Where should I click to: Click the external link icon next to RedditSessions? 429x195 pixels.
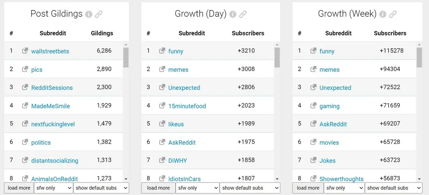click(x=25, y=87)
